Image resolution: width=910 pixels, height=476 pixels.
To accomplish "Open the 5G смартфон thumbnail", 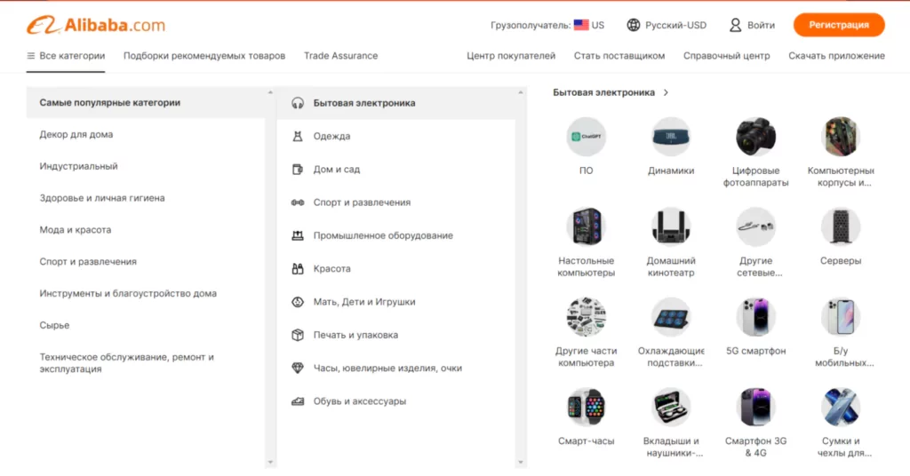I will [755, 316].
